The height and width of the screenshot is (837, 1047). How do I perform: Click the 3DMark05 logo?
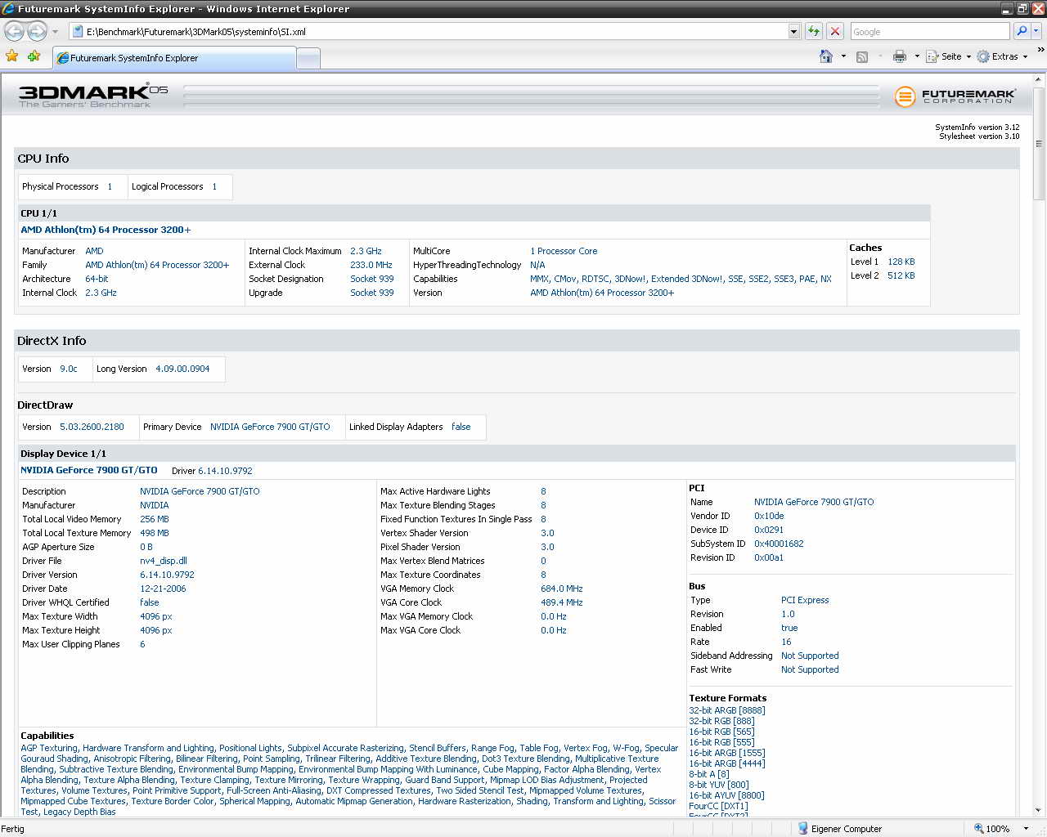(x=93, y=95)
